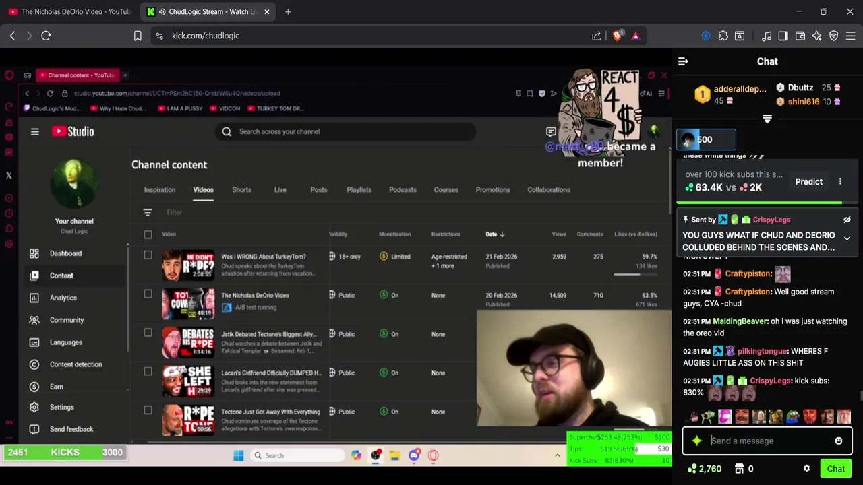Open the Leo AI sparkle icon
Image resolution: width=863 pixels, height=485 pixels.
(x=817, y=36)
